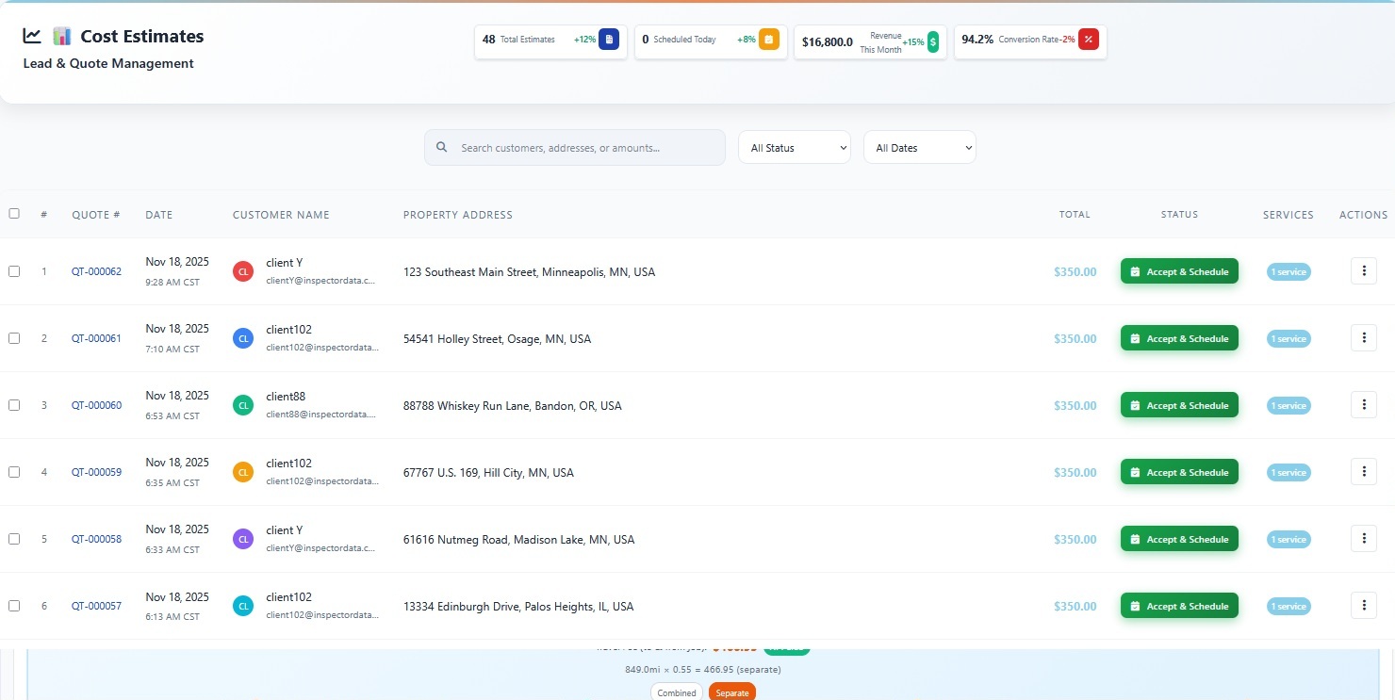The width and height of the screenshot is (1395, 700).
Task: Toggle the select-all checkbox in table header
Action: pos(14,214)
